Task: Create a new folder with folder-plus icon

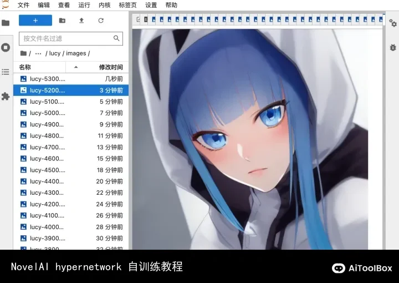Action: tap(62, 21)
